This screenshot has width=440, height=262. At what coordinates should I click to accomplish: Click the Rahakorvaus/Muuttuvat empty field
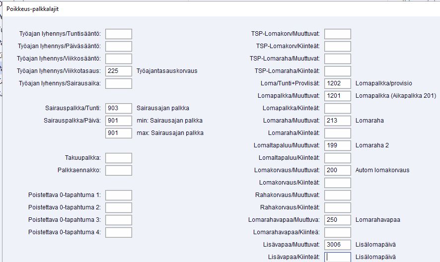338,195
